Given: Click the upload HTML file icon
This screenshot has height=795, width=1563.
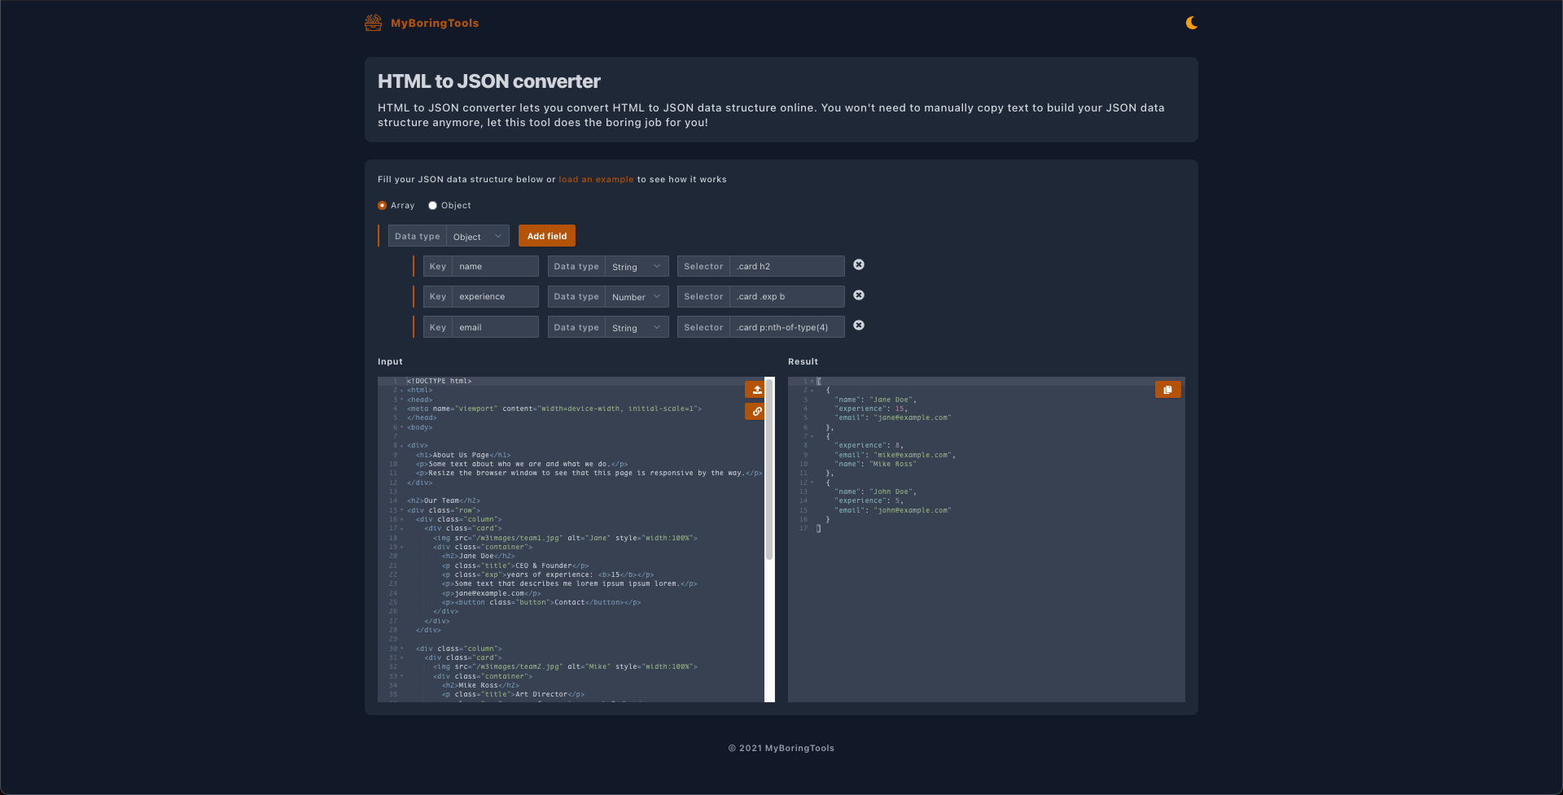Looking at the screenshot, I should click(x=755, y=390).
